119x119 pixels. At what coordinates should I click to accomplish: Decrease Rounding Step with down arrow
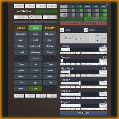pyautogui.click(x=97, y=41)
